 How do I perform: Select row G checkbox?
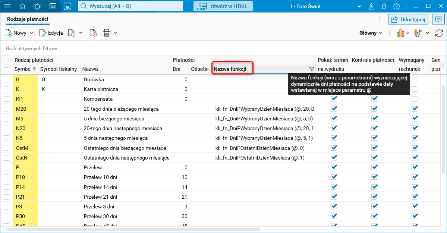pyautogui.click(x=7, y=79)
